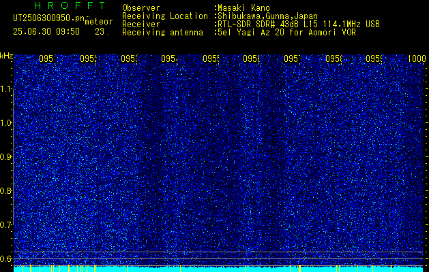This screenshot has height=272, width=429.
Task: Click the 0.7 frequency axis label
Action: tap(5, 225)
